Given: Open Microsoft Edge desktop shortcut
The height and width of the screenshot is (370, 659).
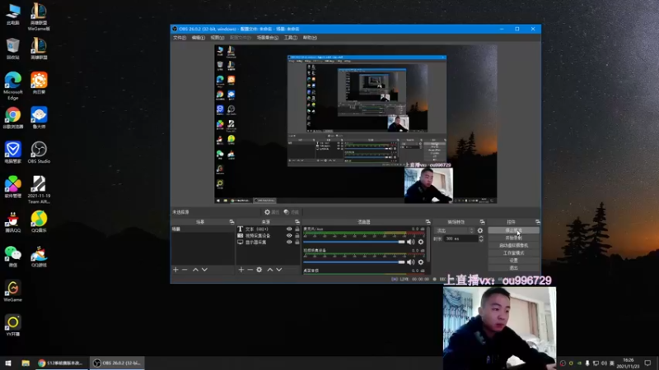Looking at the screenshot, I should (13, 86).
